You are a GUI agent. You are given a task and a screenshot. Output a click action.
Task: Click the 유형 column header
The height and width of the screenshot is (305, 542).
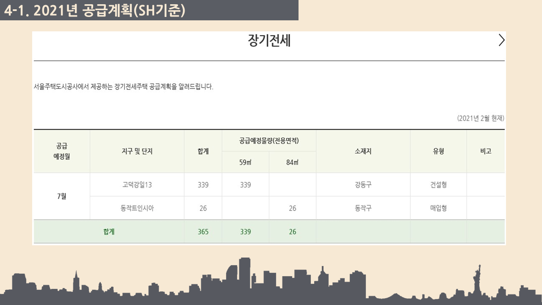[438, 151]
